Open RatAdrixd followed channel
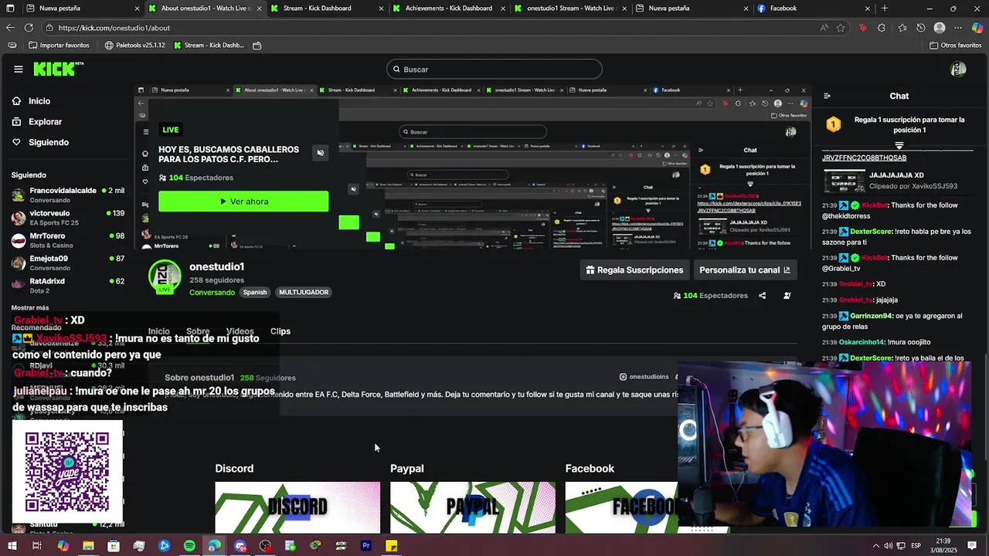Image resolution: width=989 pixels, height=556 pixels. [x=68, y=286]
